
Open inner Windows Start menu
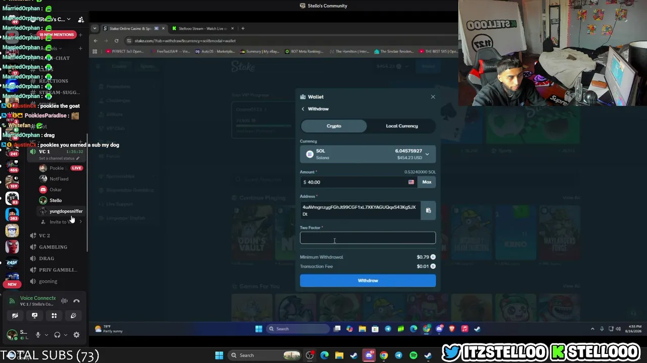point(259,329)
